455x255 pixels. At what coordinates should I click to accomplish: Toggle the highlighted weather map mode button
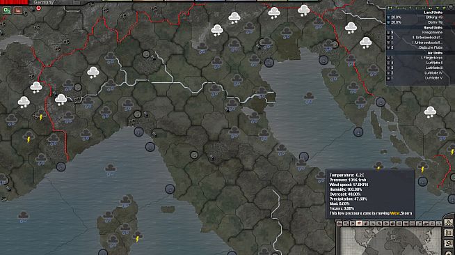(359, 224)
